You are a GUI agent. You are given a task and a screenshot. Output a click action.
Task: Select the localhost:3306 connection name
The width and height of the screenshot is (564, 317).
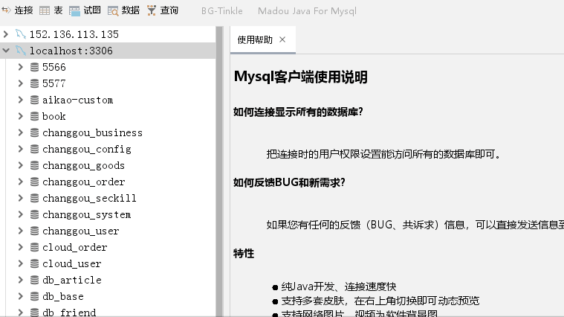71,51
